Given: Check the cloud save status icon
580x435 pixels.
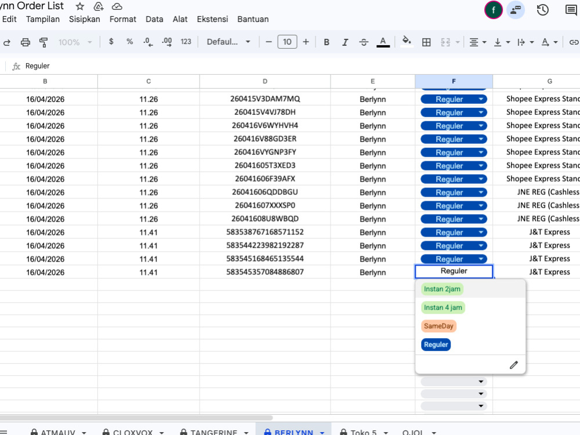Looking at the screenshot, I should [117, 6].
